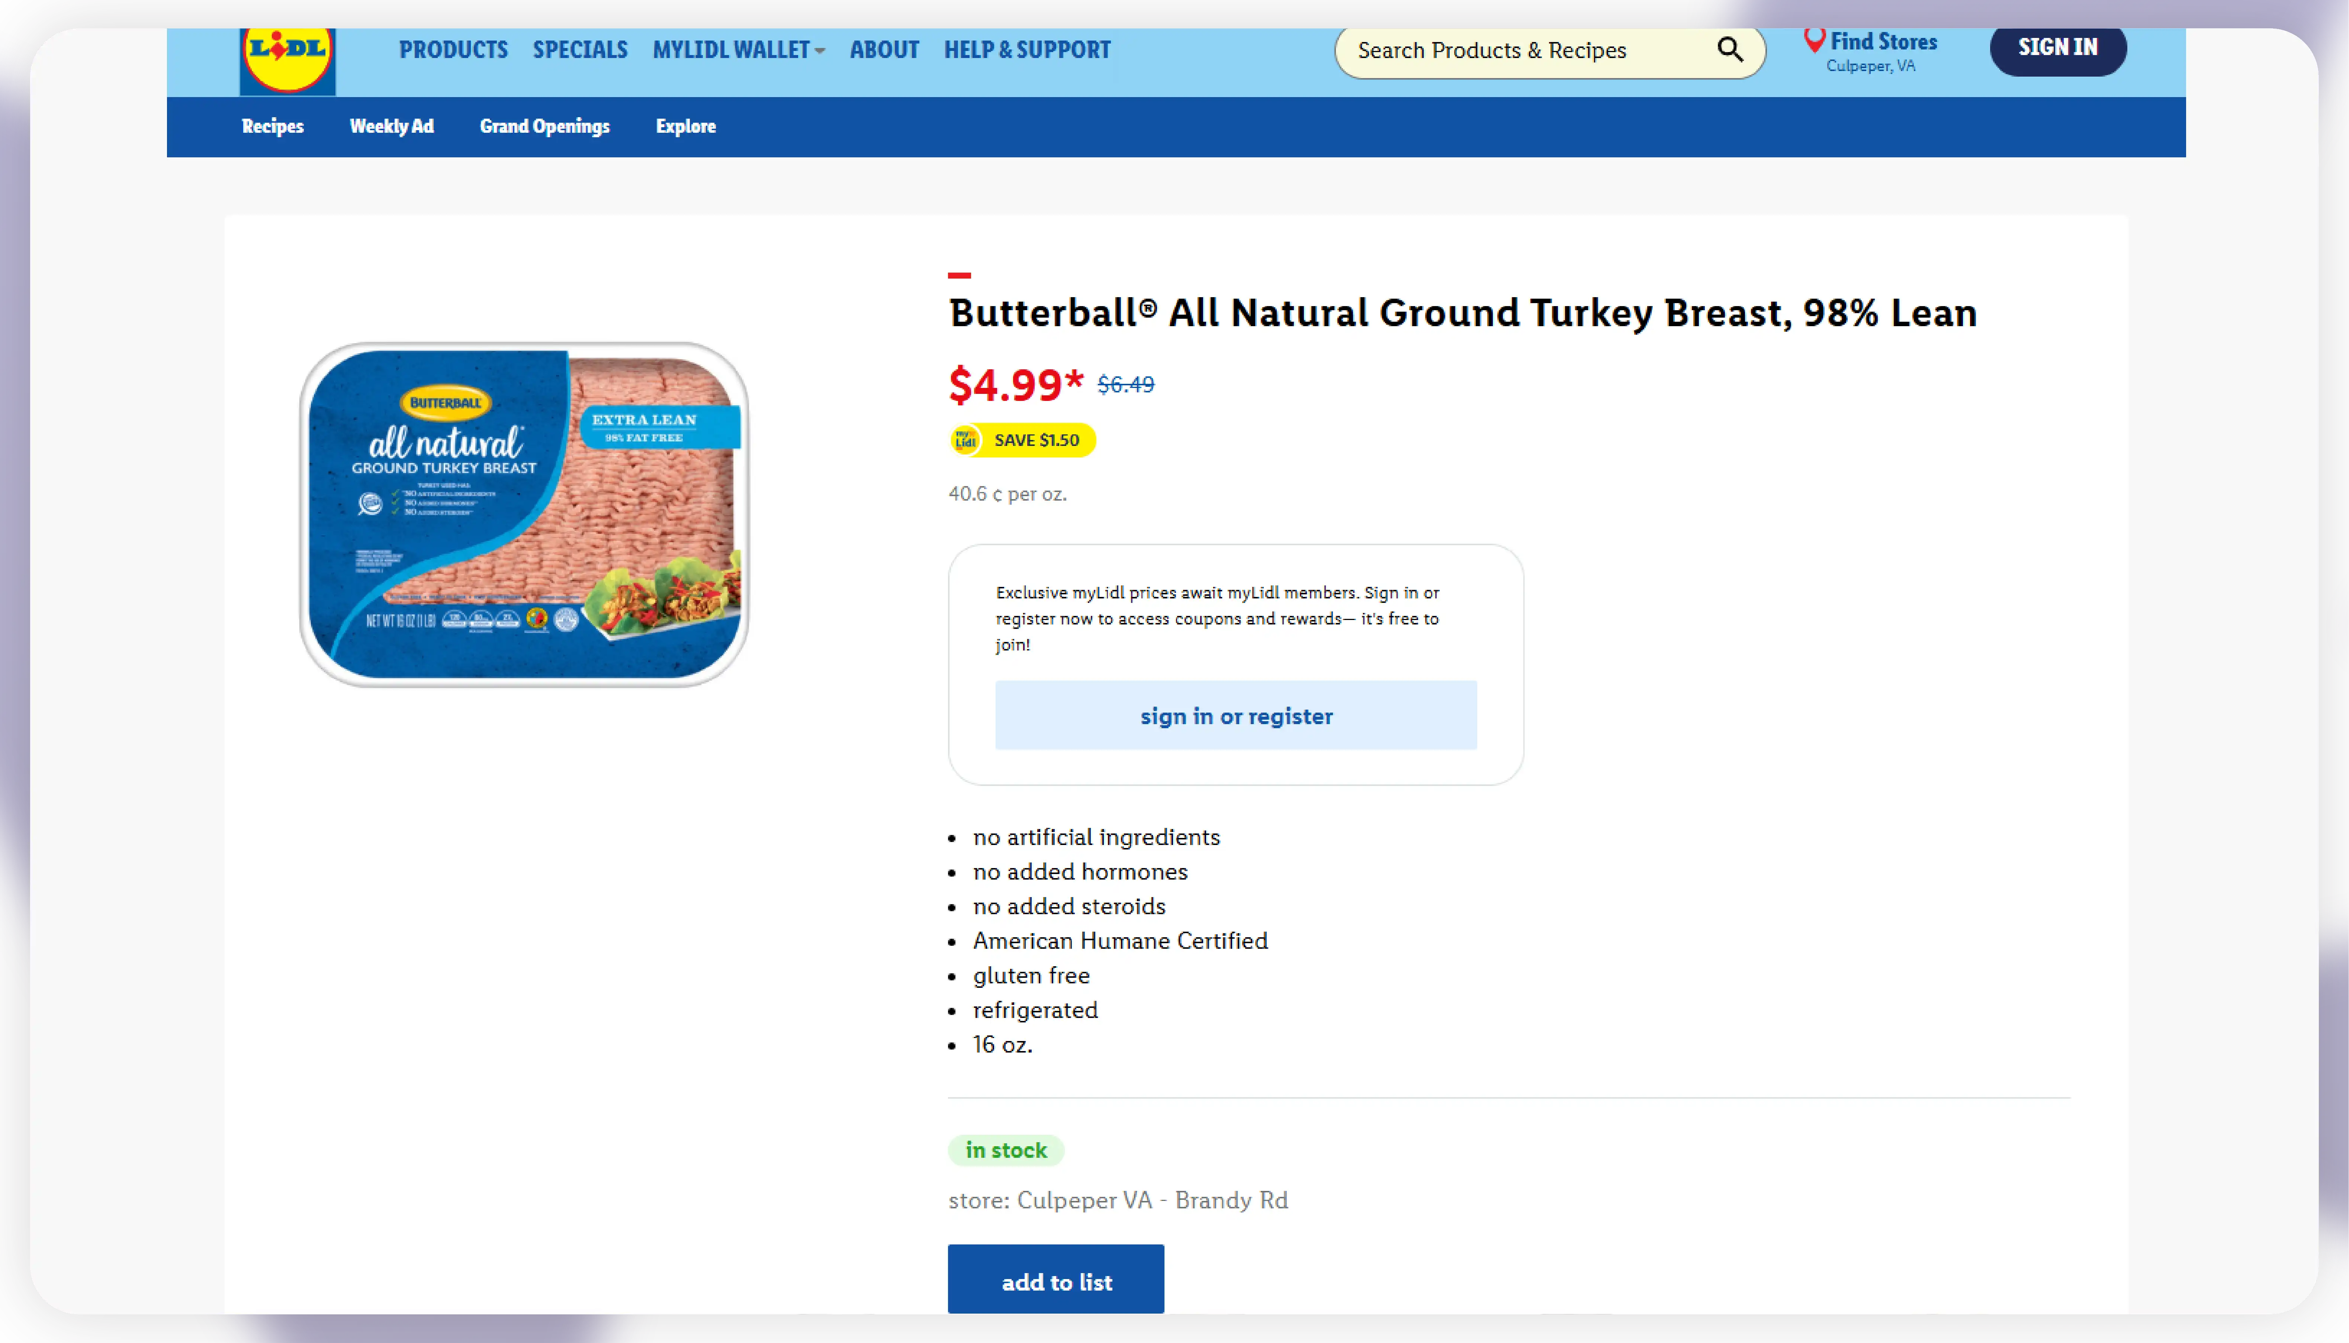View the Grand Openings tab

[x=544, y=126]
